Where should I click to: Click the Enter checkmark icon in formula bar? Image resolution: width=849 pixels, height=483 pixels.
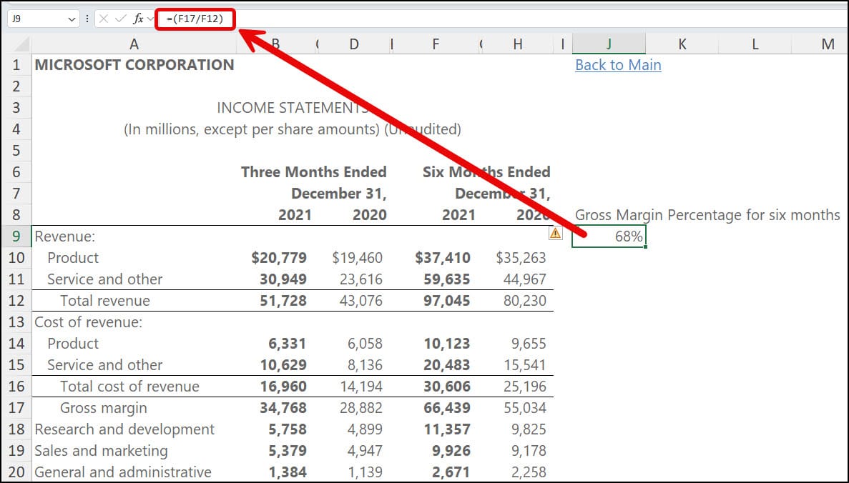pos(121,19)
